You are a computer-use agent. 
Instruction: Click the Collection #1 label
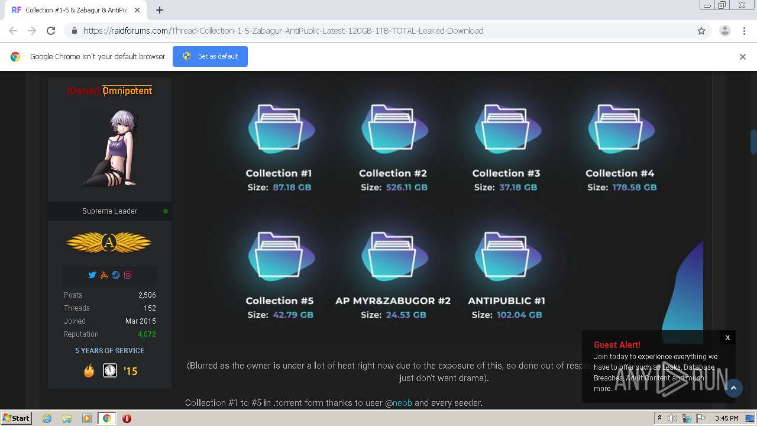coord(279,173)
